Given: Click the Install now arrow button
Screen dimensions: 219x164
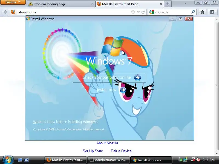Looking at the screenshot, I should 123,90.
